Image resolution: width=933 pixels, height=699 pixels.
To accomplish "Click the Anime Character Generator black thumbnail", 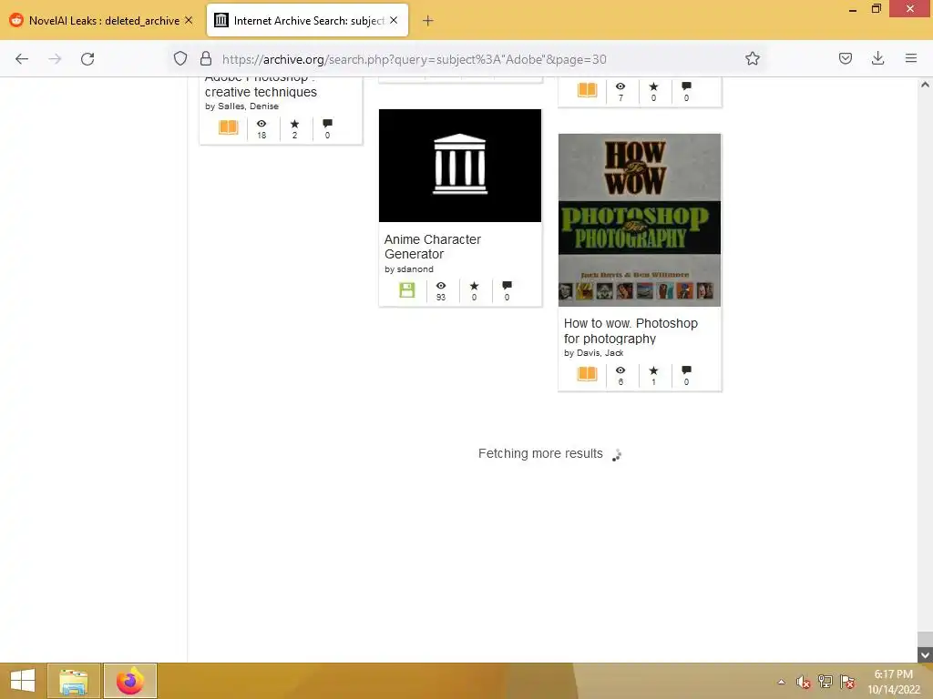I will tap(460, 166).
